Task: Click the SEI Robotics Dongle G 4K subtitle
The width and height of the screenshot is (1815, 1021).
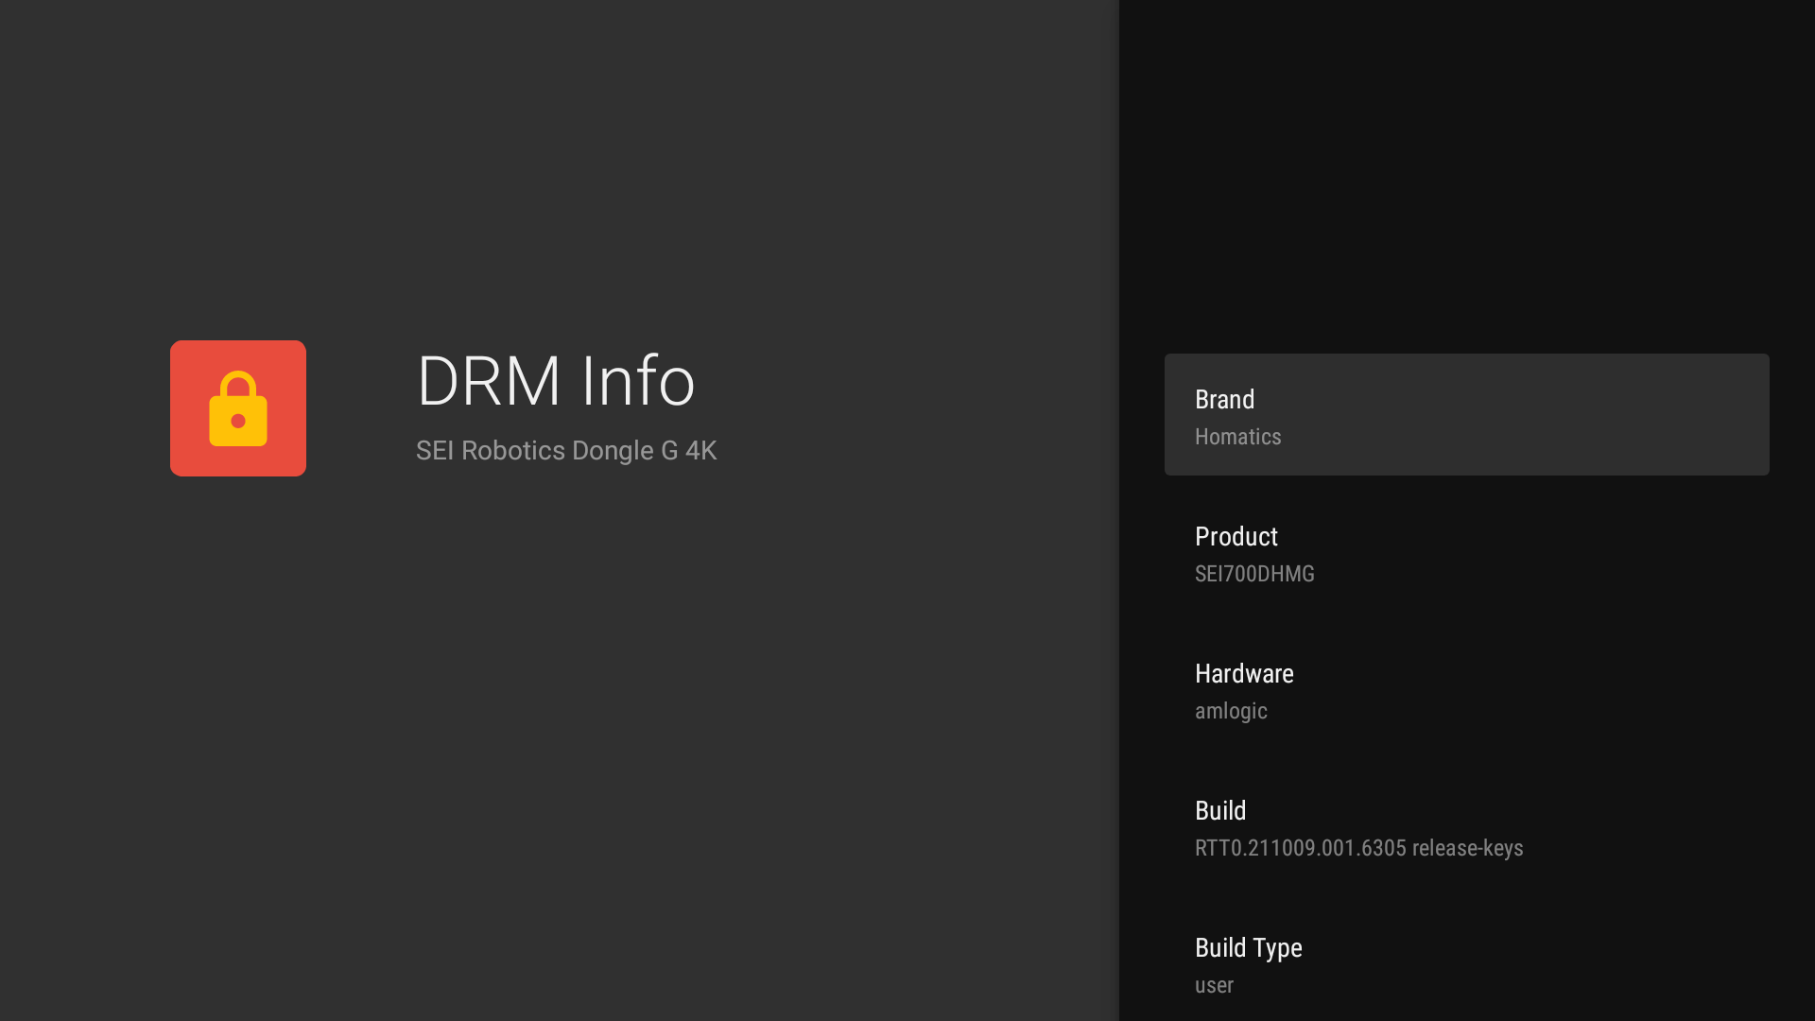Action: 565,451
